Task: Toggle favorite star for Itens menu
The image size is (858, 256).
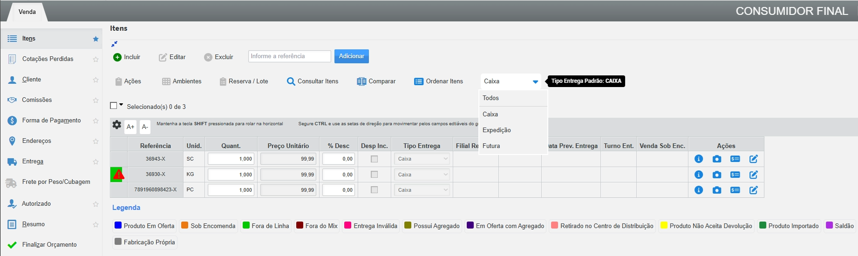Action: [x=95, y=39]
